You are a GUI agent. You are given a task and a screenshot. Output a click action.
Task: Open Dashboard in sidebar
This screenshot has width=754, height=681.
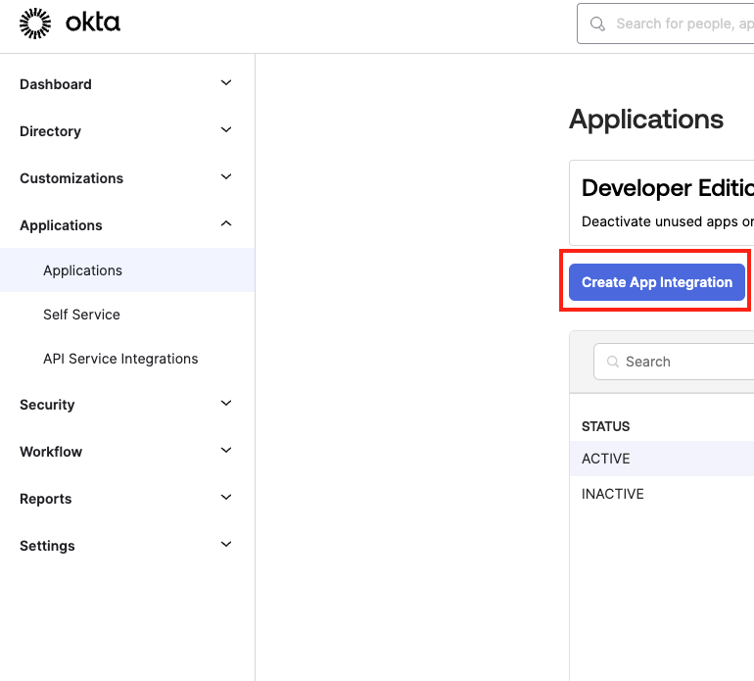56,84
